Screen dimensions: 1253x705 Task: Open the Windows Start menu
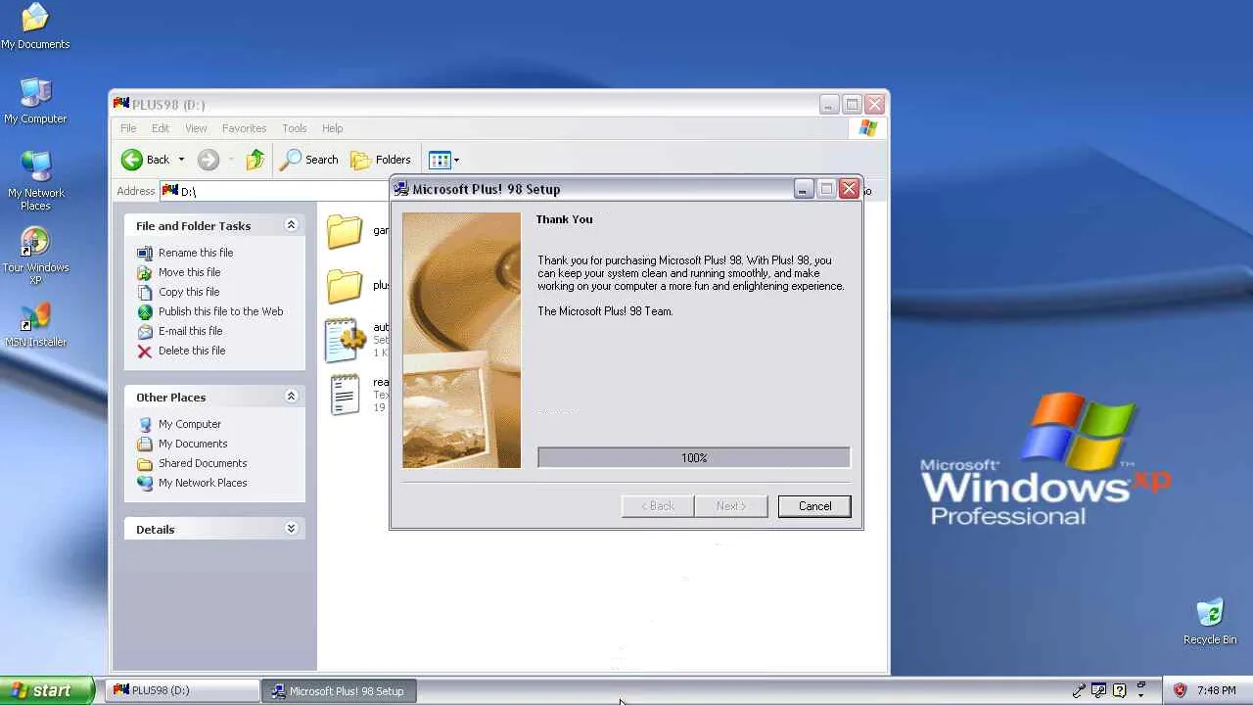pyautogui.click(x=47, y=690)
